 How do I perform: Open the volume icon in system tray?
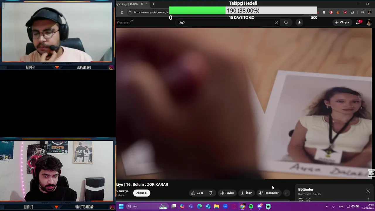[353, 206]
